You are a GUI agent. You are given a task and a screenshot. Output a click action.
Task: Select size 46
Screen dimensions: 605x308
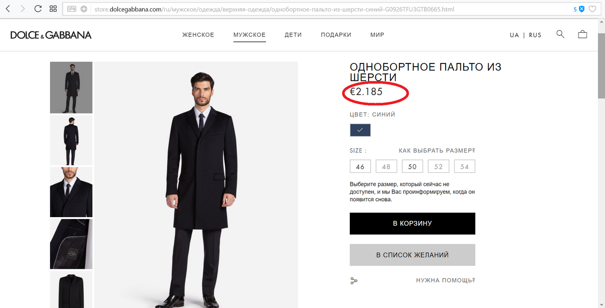[360, 167]
